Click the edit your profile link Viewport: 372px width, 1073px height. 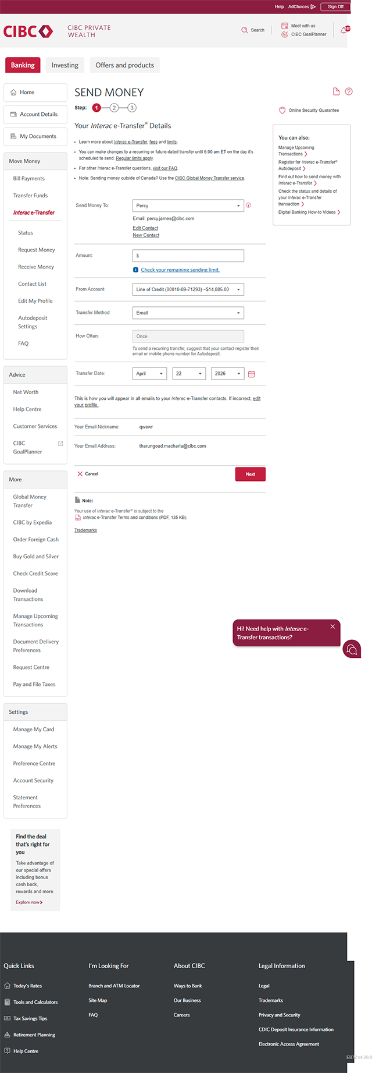167,402
